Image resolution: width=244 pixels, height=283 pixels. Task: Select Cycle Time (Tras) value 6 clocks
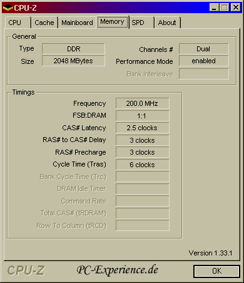pyautogui.click(x=143, y=165)
